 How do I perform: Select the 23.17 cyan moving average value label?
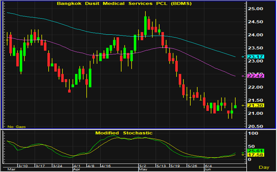tap(256, 57)
